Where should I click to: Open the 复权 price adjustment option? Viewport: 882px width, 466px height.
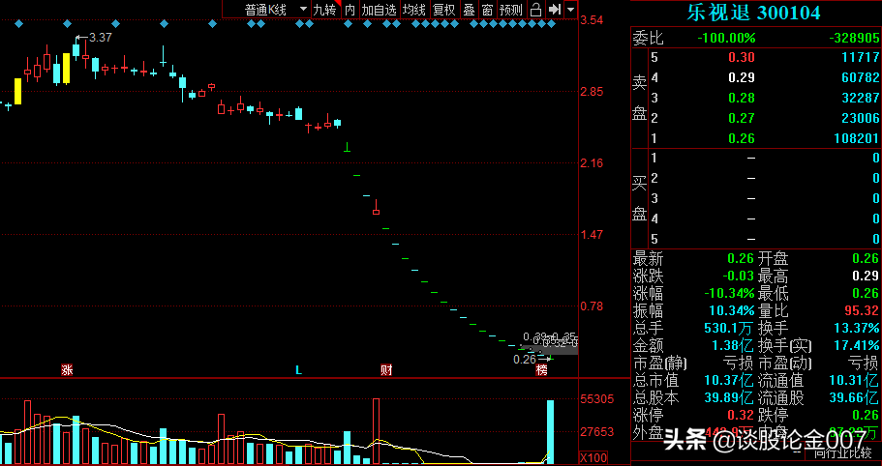pyautogui.click(x=443, y=10)
